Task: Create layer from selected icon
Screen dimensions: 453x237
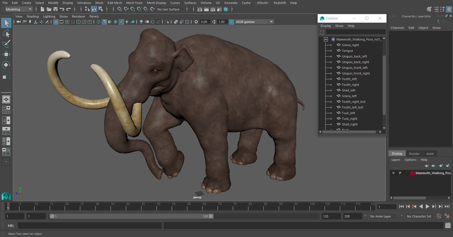Action: [448, 166]
